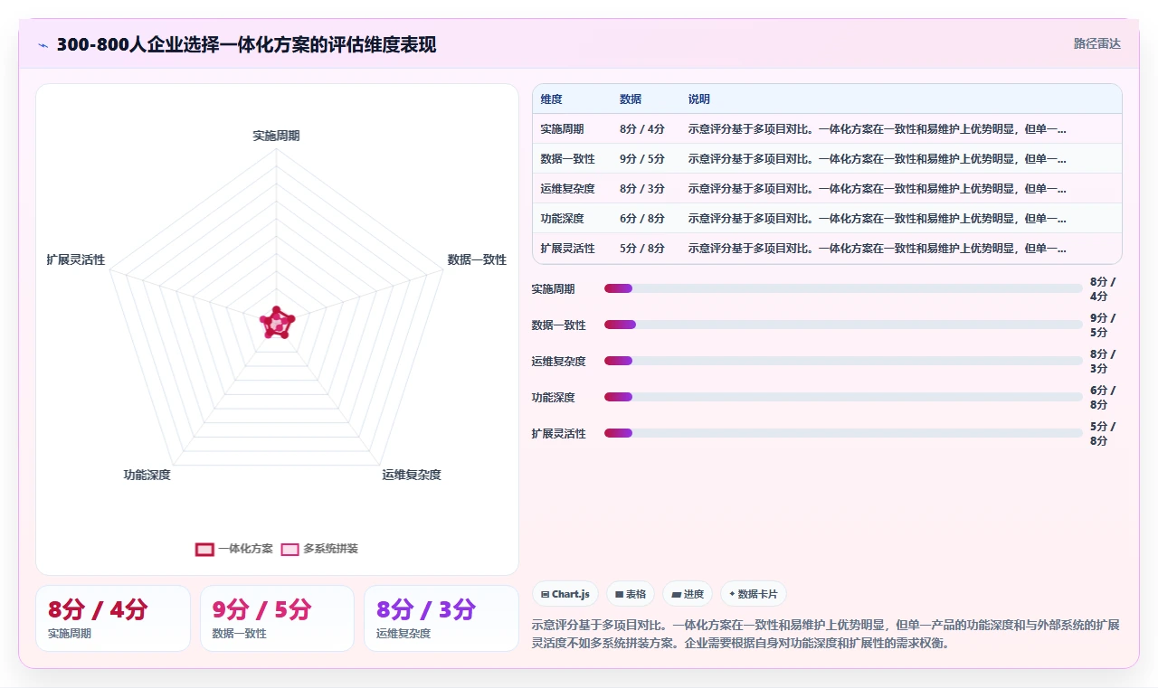The width and height of the screenshot is (1158, 688).
Task: Select the 数据一致性 table row label
Action: (567, 159)
